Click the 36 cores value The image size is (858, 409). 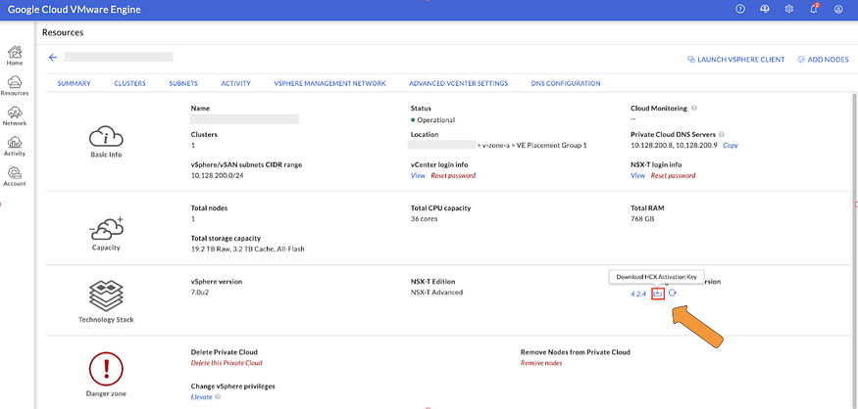pyautogui.click(x=424, y=219)
